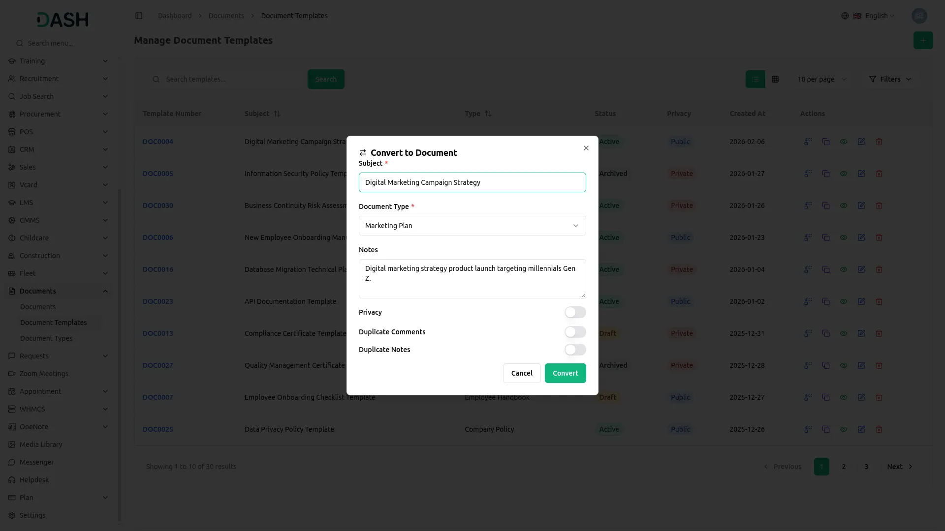The image size is (945, 531).
Task: Open the eye preview icon for DOC0030
Action: (x=844, y=206)
